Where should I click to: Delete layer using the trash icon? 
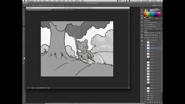click(160, 102)
